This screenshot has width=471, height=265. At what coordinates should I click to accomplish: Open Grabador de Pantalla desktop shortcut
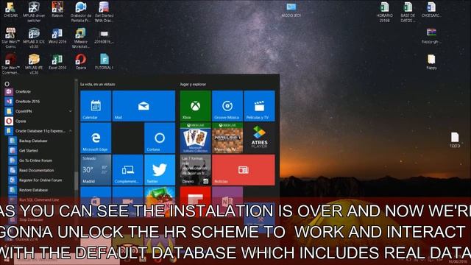pyautogui.click(x=80, y=12)
